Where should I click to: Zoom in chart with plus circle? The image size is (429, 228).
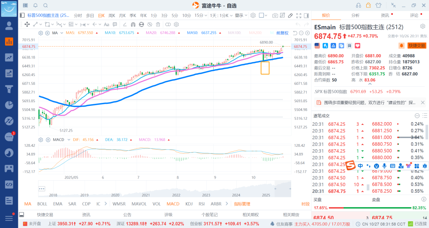(307, 33)
